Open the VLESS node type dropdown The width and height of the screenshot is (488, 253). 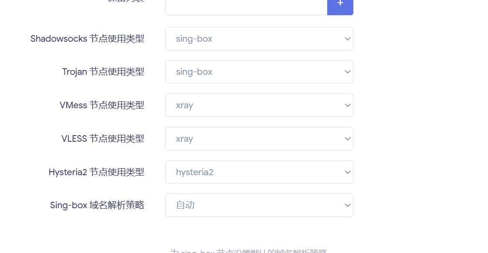[259, 139]
